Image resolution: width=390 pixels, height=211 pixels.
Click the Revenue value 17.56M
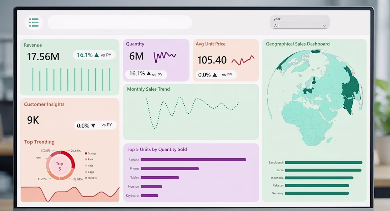(43, 57)
